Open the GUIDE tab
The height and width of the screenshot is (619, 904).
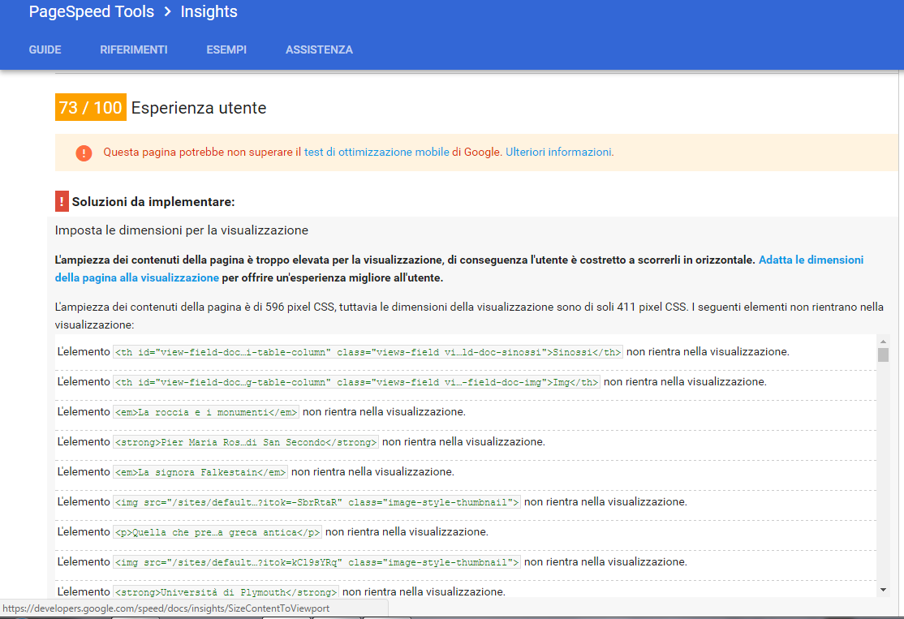coord(45,49)
